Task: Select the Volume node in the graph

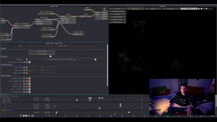Action: pyautogui.click(x=68, y=19)
